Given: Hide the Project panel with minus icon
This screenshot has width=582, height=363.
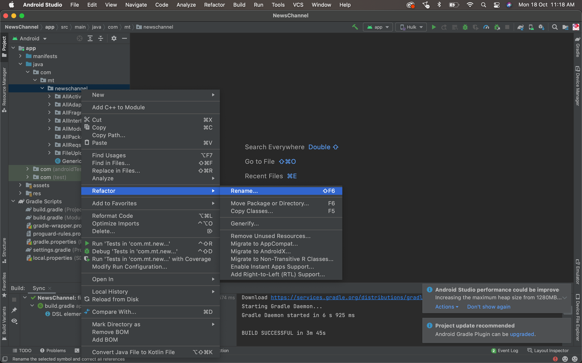Looking at the screenshot, I should tap(124, 38).
